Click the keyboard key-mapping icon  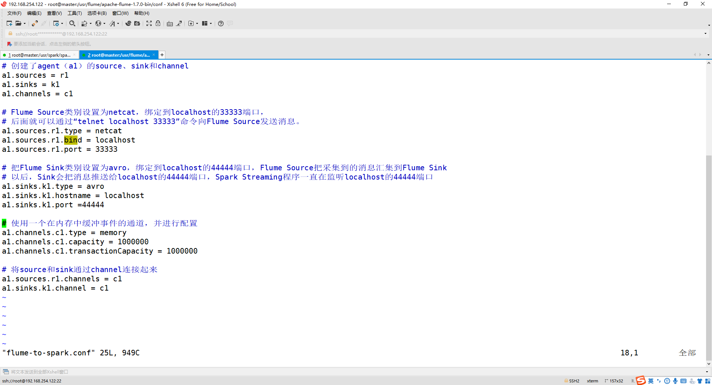(x=170, y=23)
